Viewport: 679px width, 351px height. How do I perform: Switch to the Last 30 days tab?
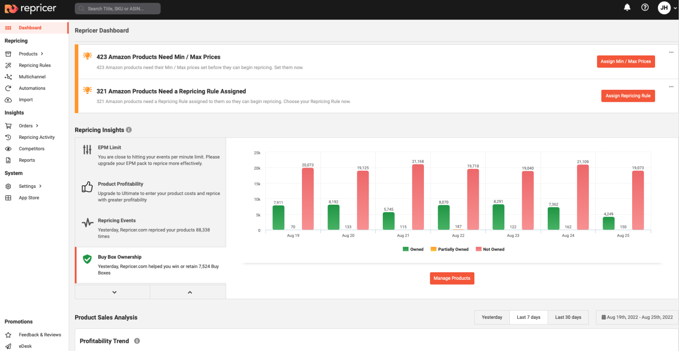568,317
